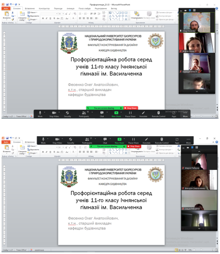The height and width of the screenshot is (254, 220).
Task: Click Undo icon in upper PowerPoint title bar
Action: point(11,5)
